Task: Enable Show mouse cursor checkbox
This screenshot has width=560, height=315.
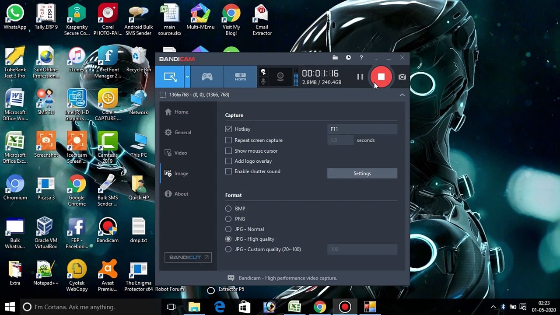Action: tap(228, 151)
